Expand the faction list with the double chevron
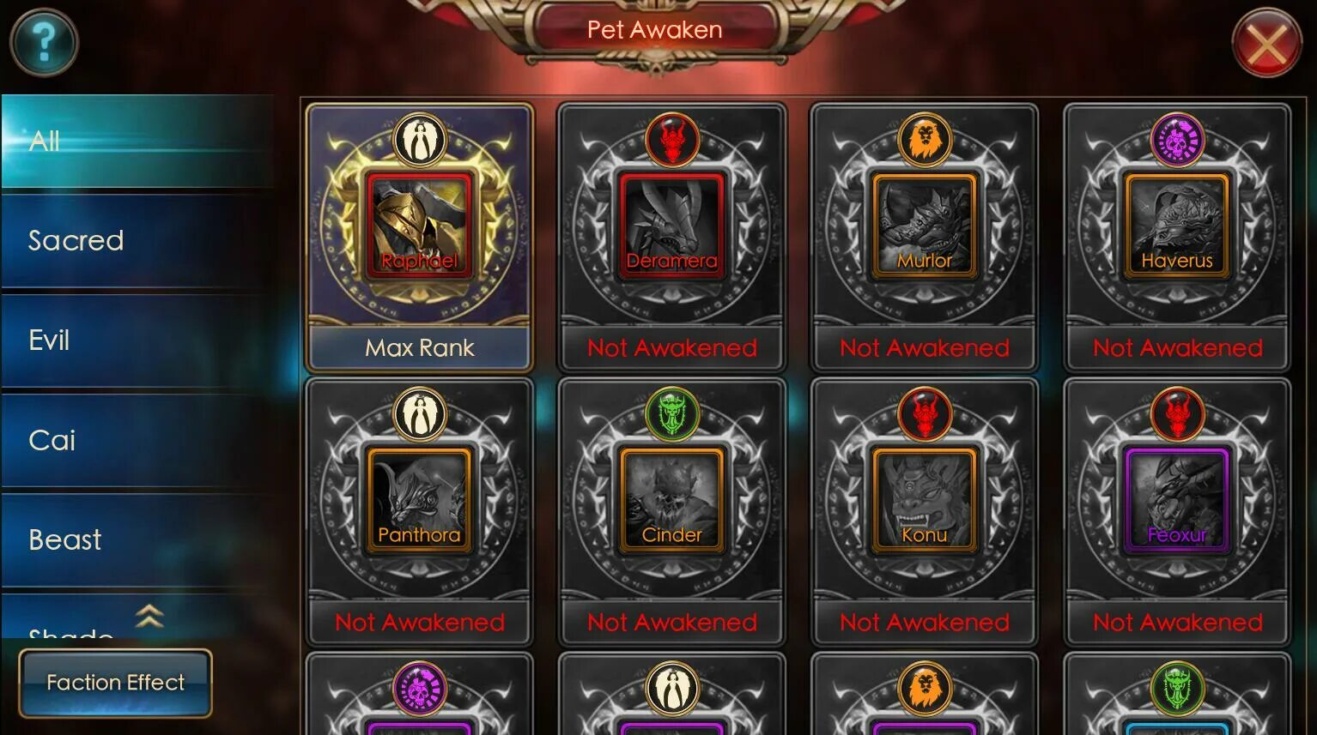This screenshot has width=1317, height=735. [149, 615]
